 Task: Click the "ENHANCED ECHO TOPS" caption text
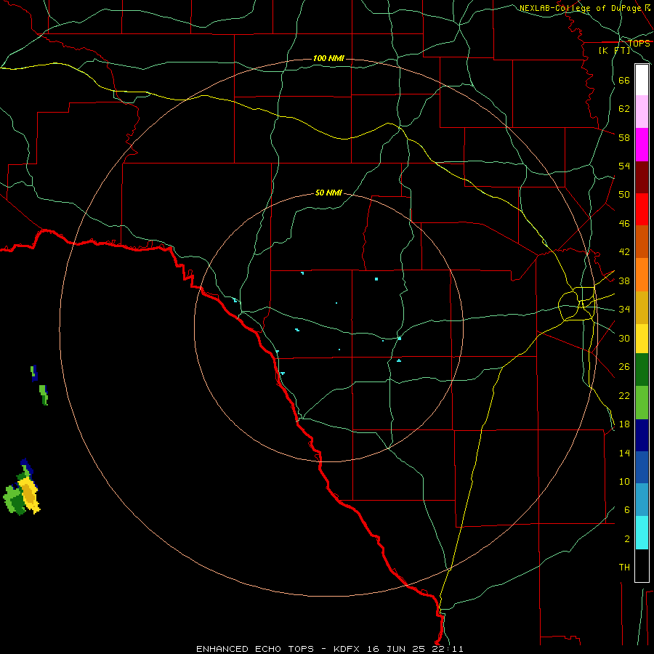255,649
